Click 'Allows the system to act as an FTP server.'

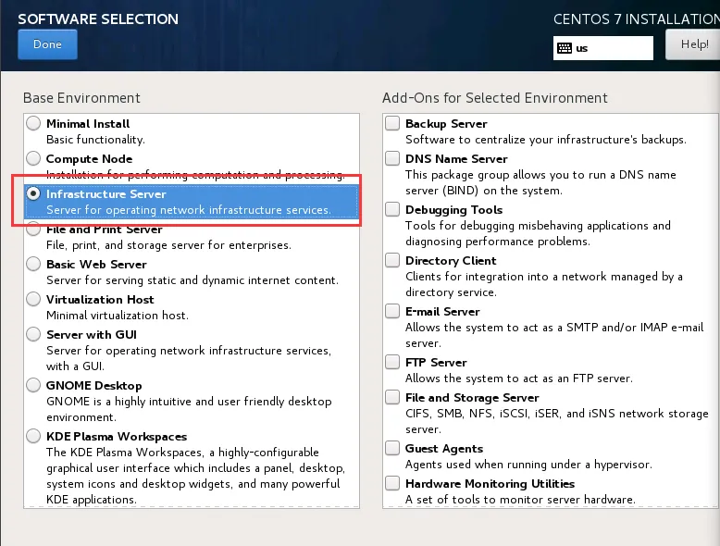519,378
